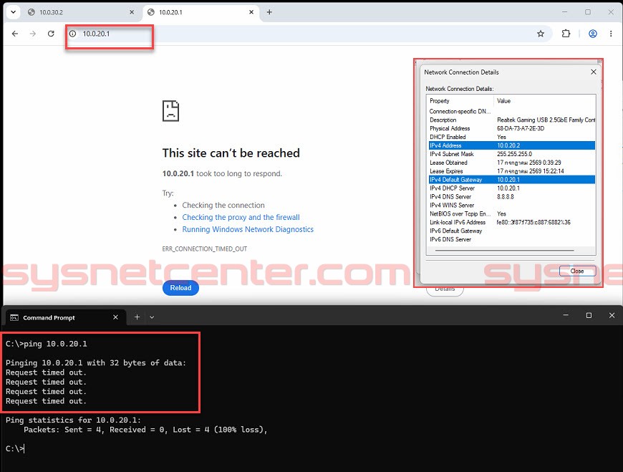623x472 pixels.
Task: Click the Property column header
Action: [460, 101]
